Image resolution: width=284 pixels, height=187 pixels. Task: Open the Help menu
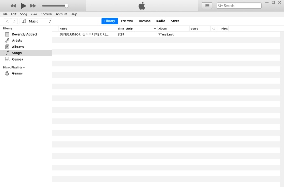tap(74, 14)
